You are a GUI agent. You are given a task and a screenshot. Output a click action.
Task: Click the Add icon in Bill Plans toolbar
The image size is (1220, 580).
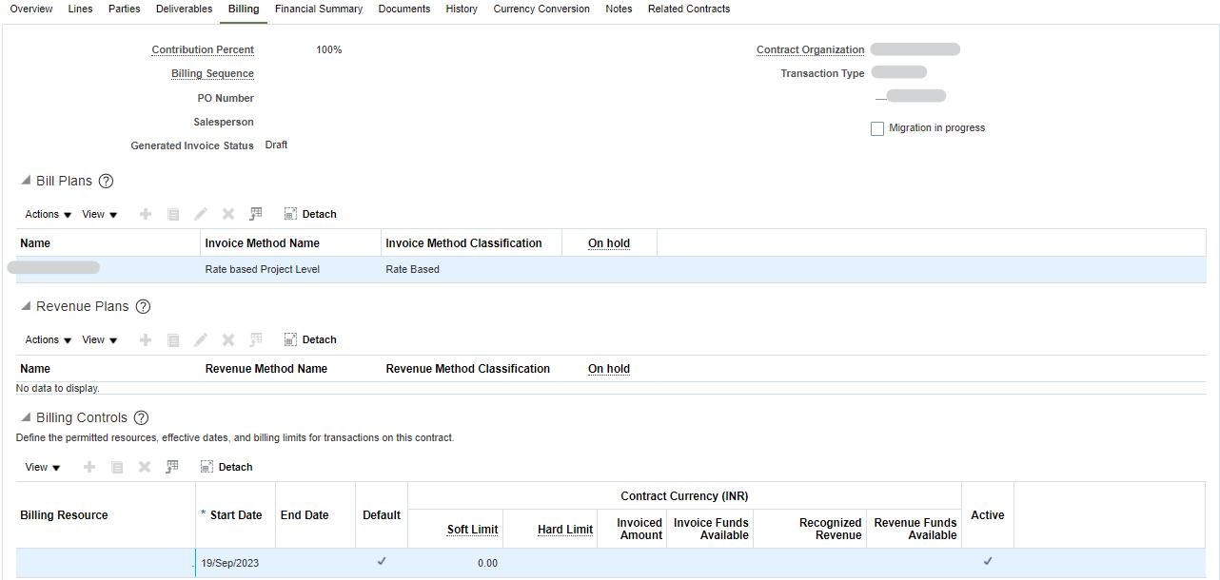(146, 214)
